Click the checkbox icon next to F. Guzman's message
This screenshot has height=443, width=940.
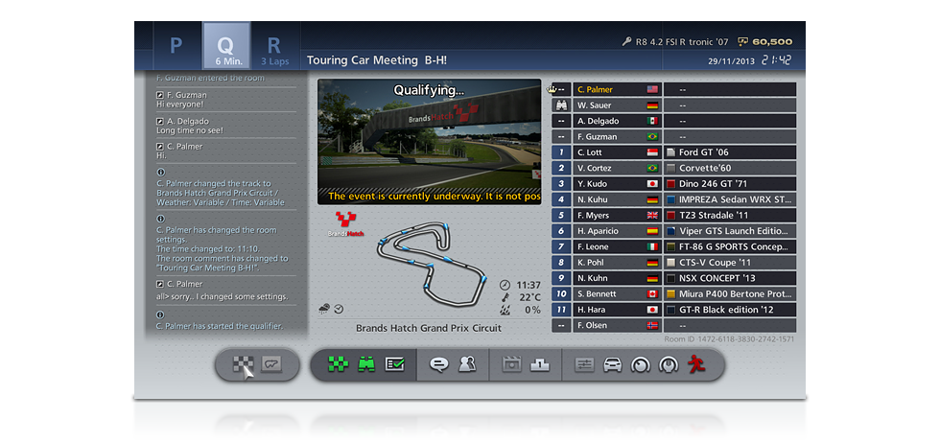(159, 95)
